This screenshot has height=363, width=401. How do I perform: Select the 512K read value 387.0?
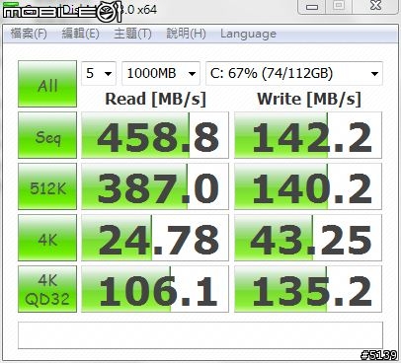[155, 186]
